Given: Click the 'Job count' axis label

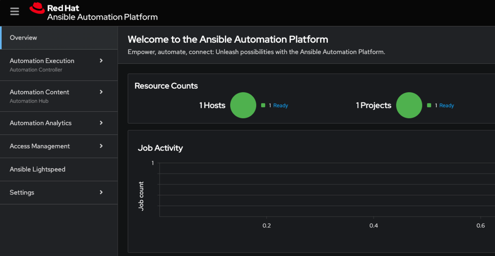Looking at the screenshot, I should click(x=141, y=196).
